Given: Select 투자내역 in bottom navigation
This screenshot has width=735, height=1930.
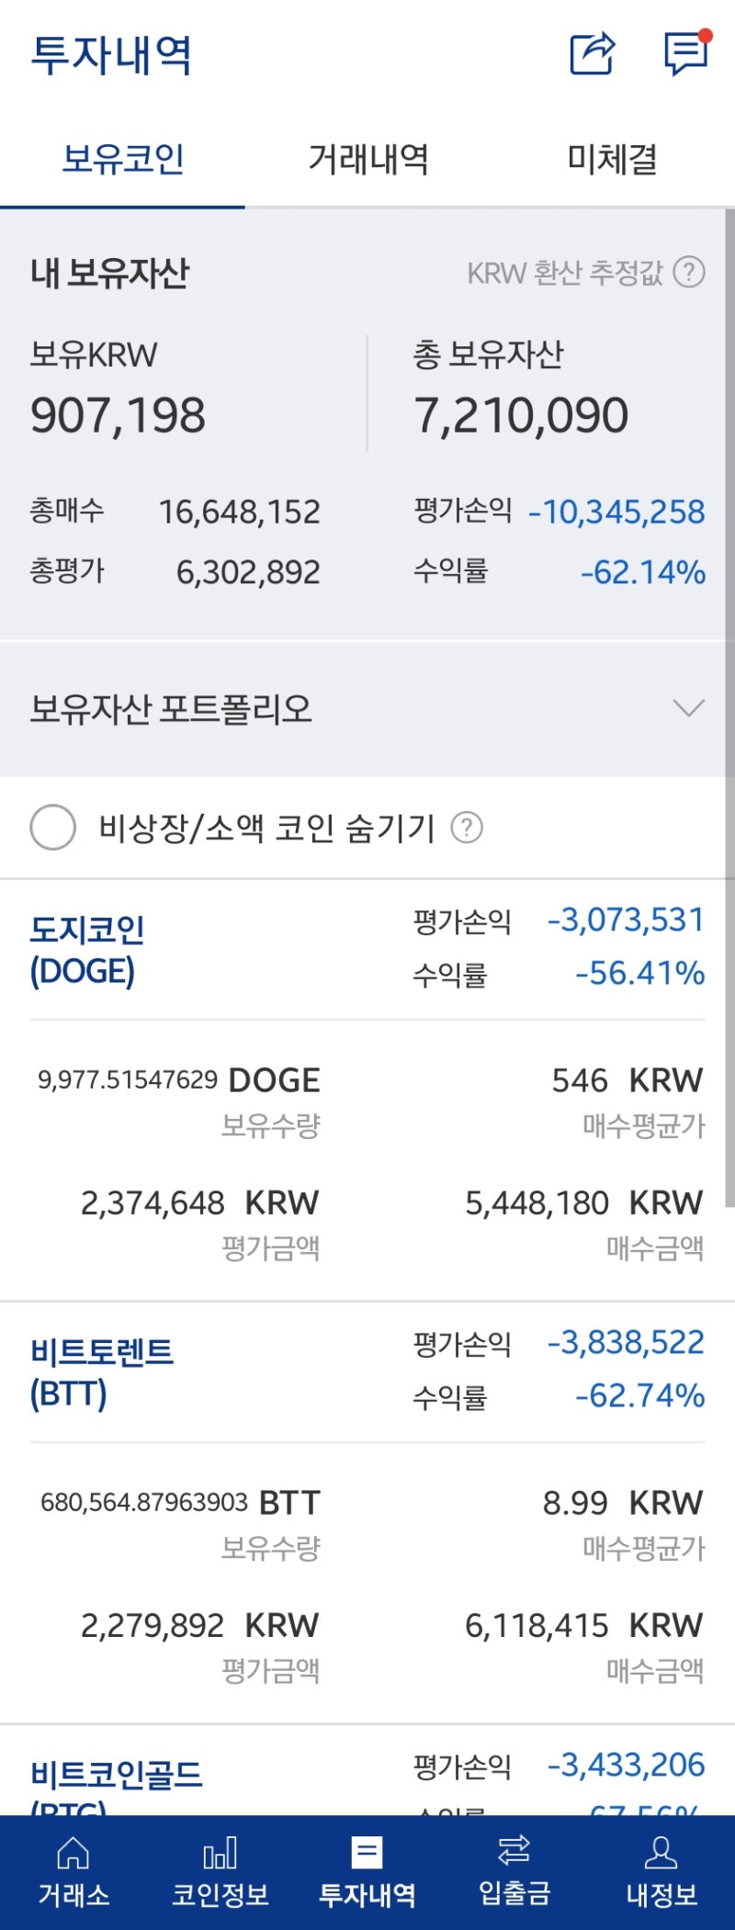Looking at the screenshot, I should click(367, 1872).
